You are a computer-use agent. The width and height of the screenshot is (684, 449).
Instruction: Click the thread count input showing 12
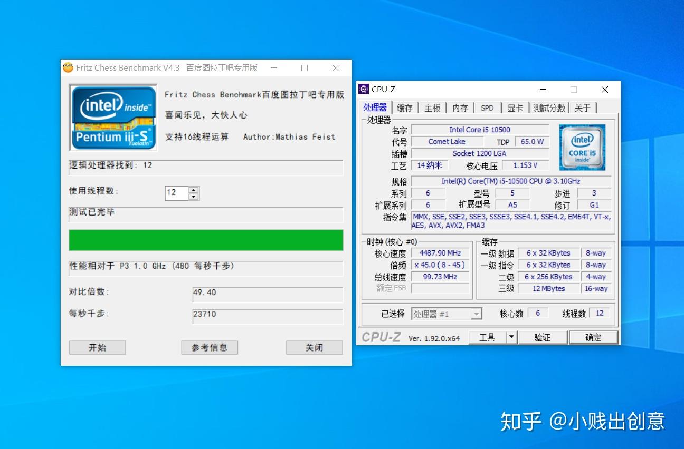pyautogui.click(x=177, y=193)
